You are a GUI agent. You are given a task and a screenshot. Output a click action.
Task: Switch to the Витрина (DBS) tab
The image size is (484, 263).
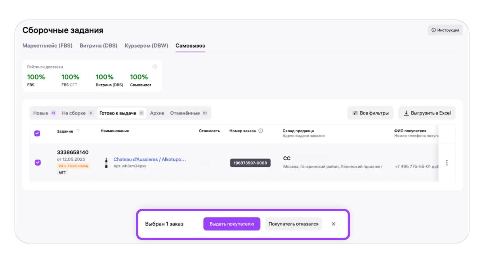98,46
